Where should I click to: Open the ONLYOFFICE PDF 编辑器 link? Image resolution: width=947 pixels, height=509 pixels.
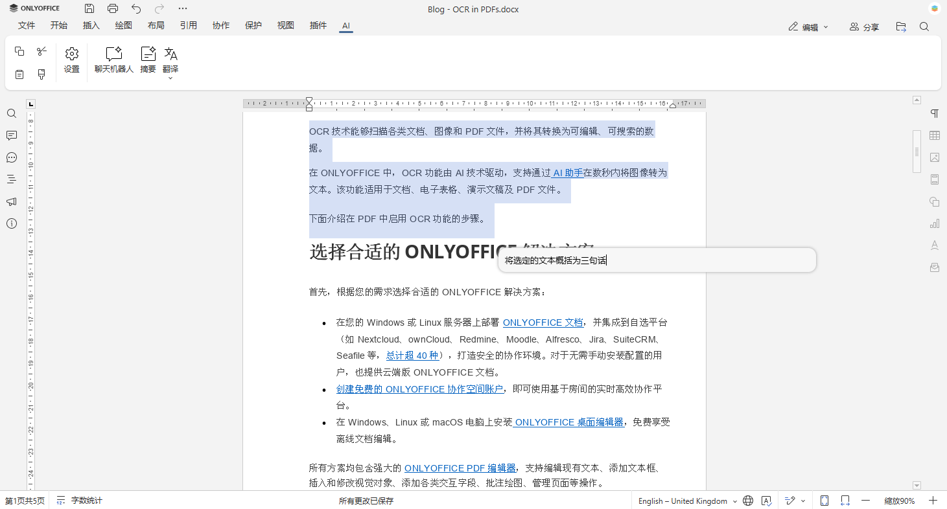[460, 468]
